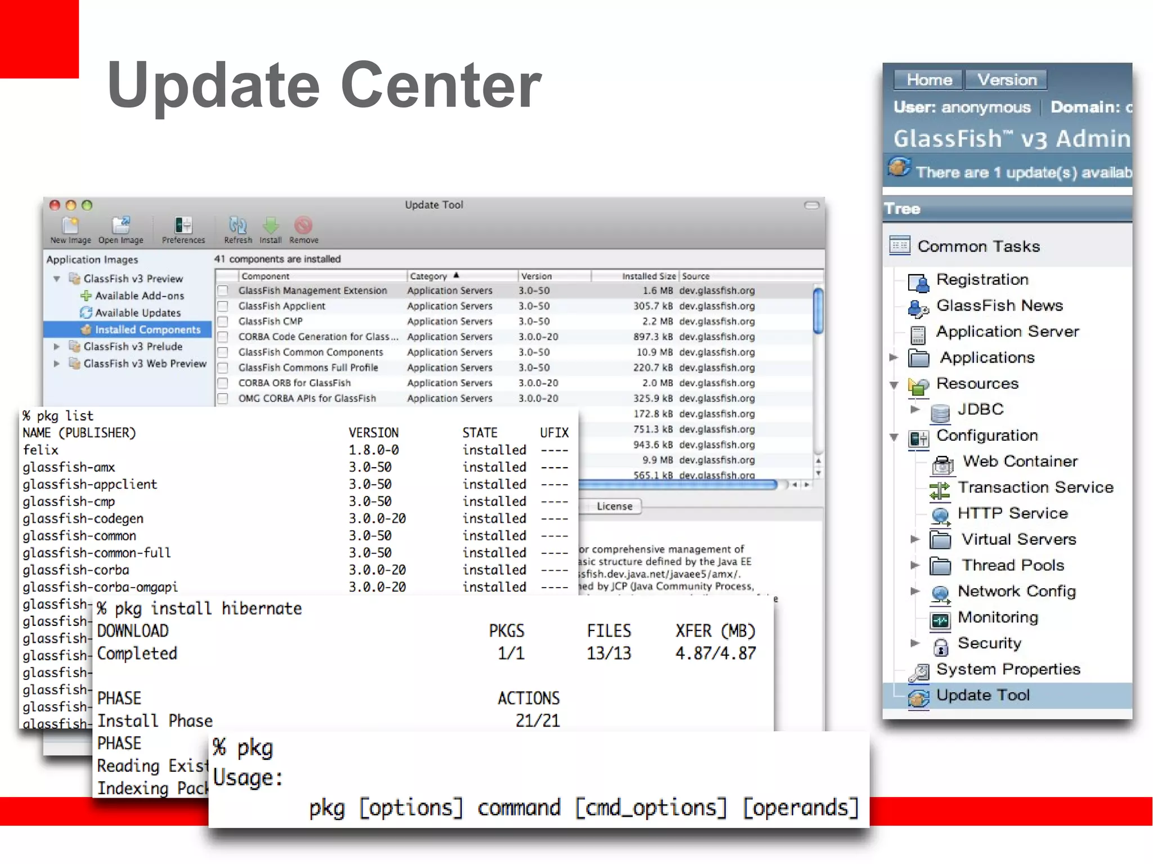1153x864 pixels.
Task: Open the Home tab in admin console
Action: (929, 80)
